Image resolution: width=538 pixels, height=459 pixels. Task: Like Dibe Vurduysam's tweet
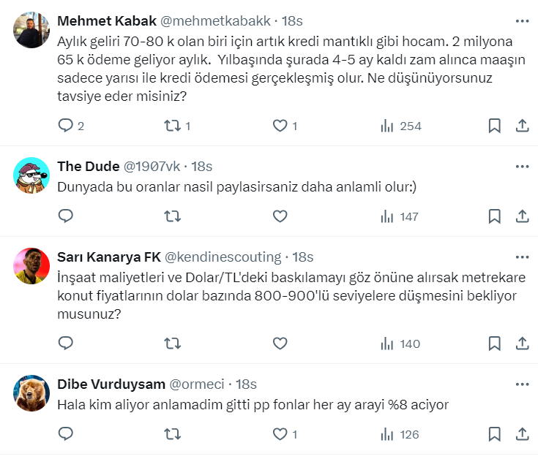click(x=280, y=433)
